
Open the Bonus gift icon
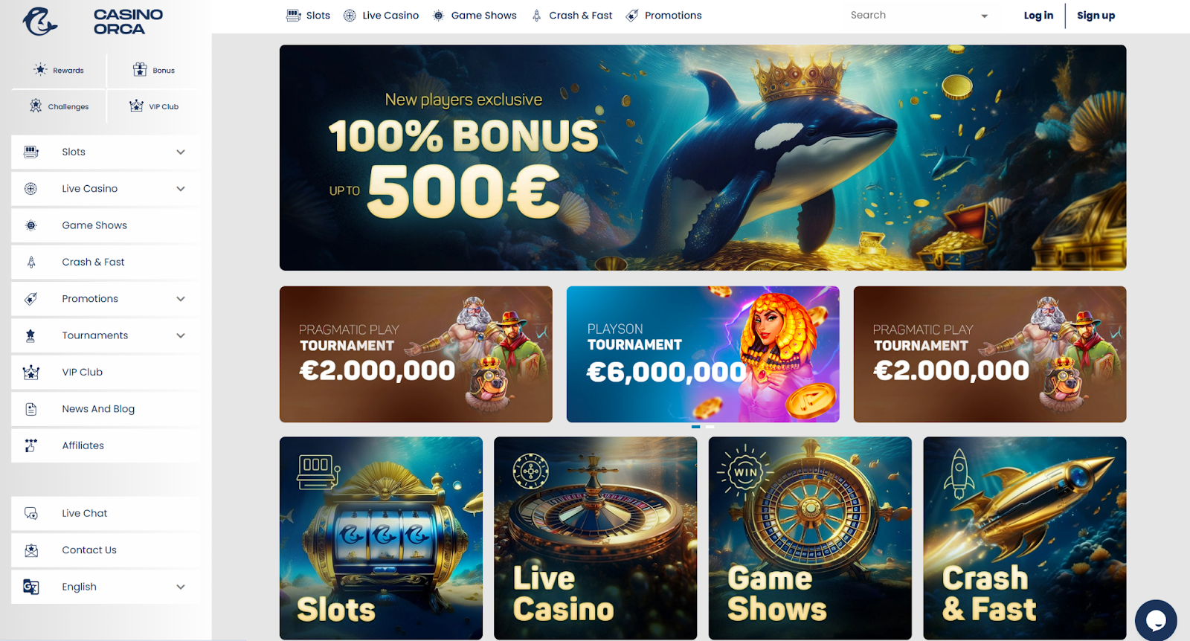(140, 70)
